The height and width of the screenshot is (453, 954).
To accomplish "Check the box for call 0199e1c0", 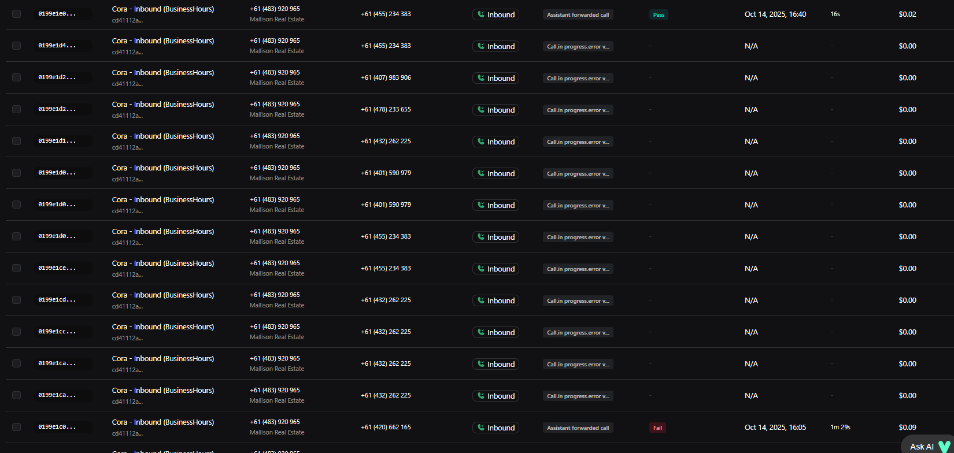I will pyautogui.click(x=16, y=427).
